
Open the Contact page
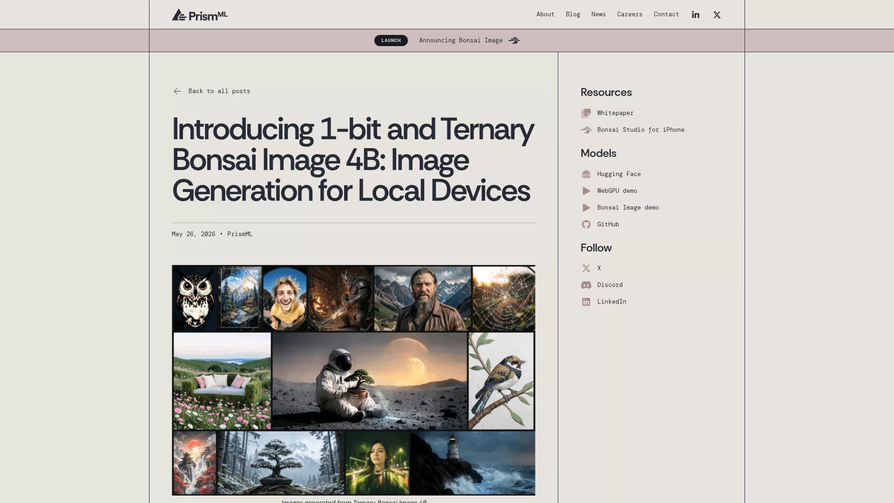point(666,14)
